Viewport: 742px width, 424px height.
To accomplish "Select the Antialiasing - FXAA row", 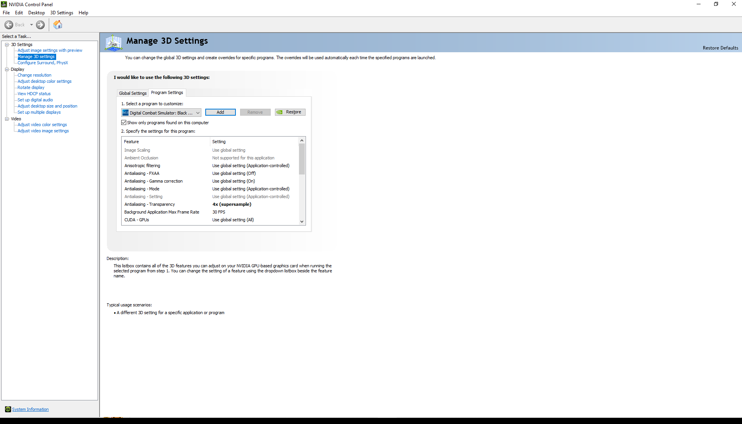I will (x=210, y=173).
